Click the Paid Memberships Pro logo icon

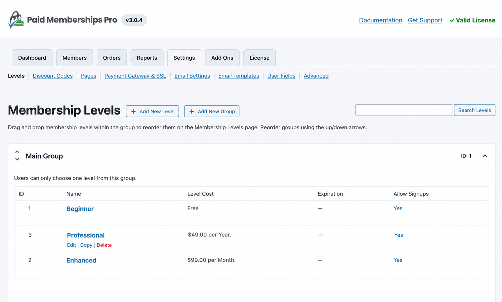[16, 20]
